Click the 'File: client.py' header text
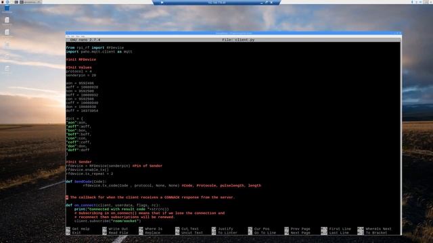 pyautogui.click(x=238, y=40)
